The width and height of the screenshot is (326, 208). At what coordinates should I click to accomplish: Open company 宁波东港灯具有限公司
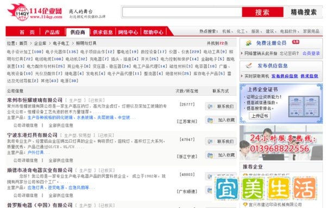pyautogui.click(x=32, y=135)
